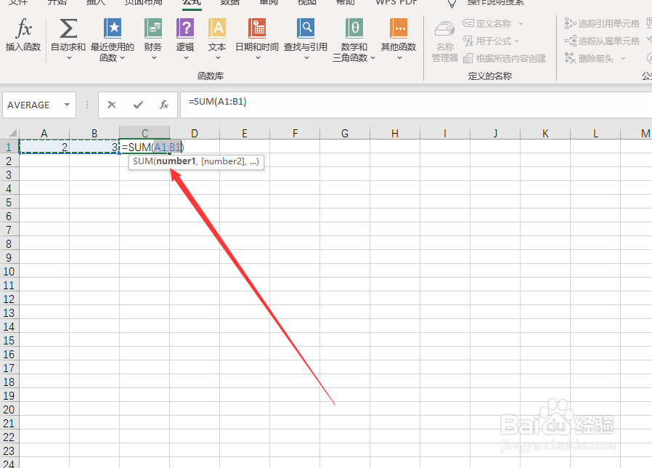This screenshot has width=652, height=468.
Task: Open Text (文本) functions icon
Action: (217, 28)
